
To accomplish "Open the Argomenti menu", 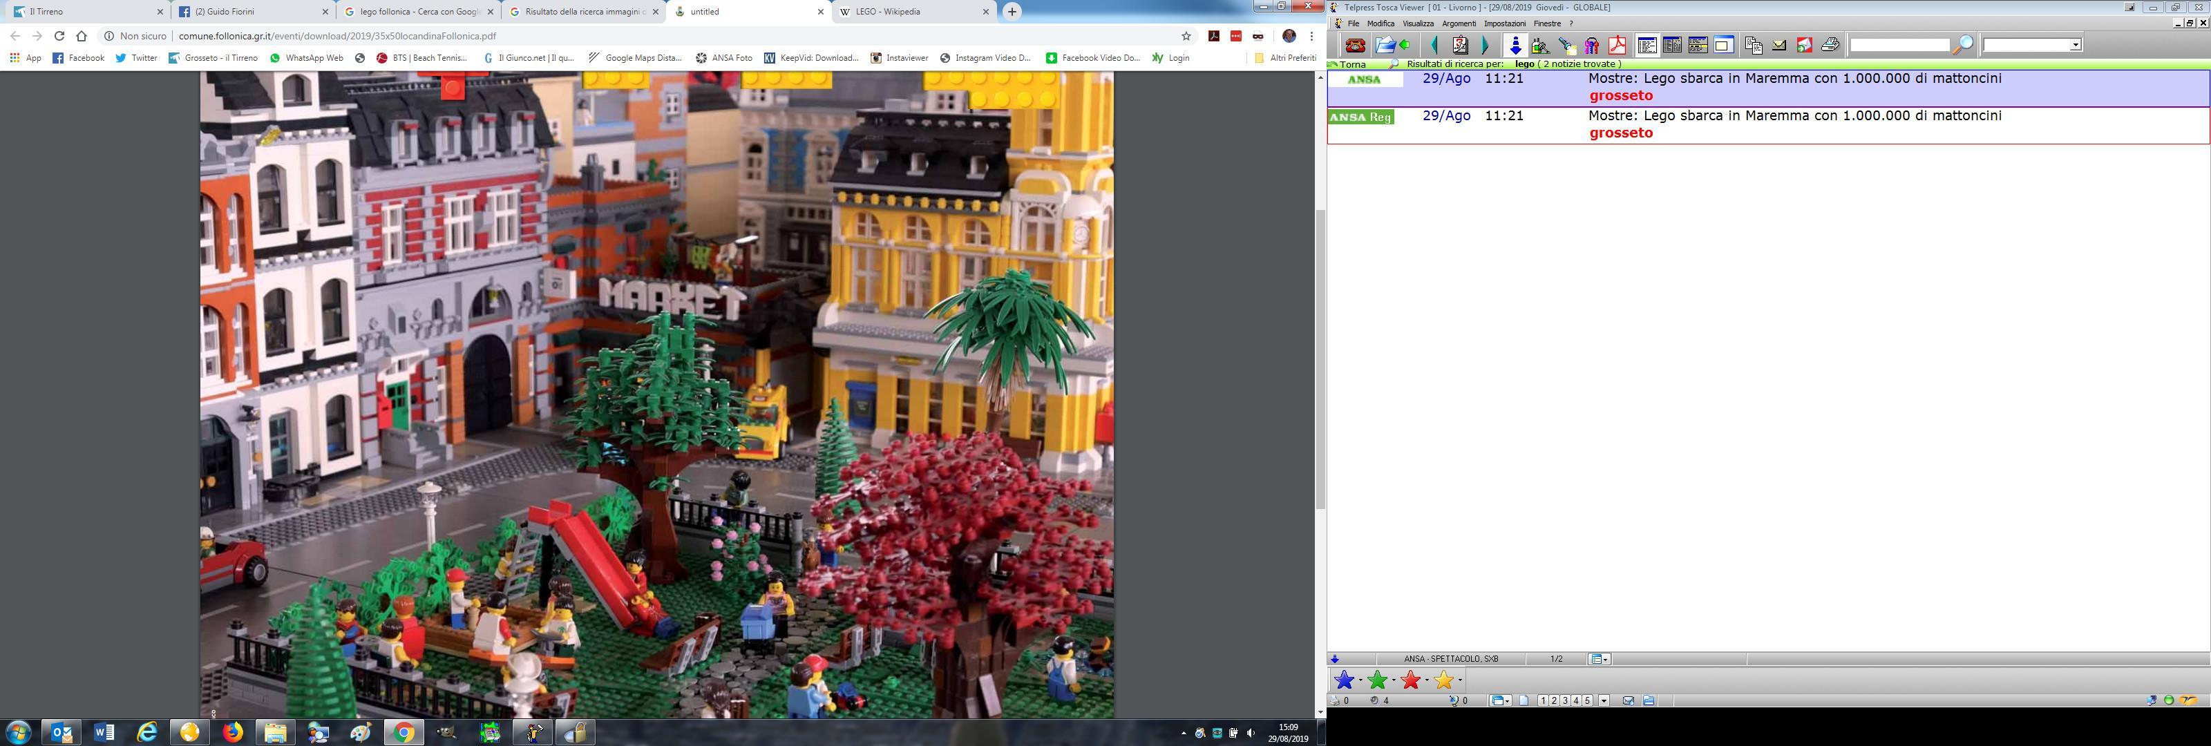I will [x=1459, y=23].
